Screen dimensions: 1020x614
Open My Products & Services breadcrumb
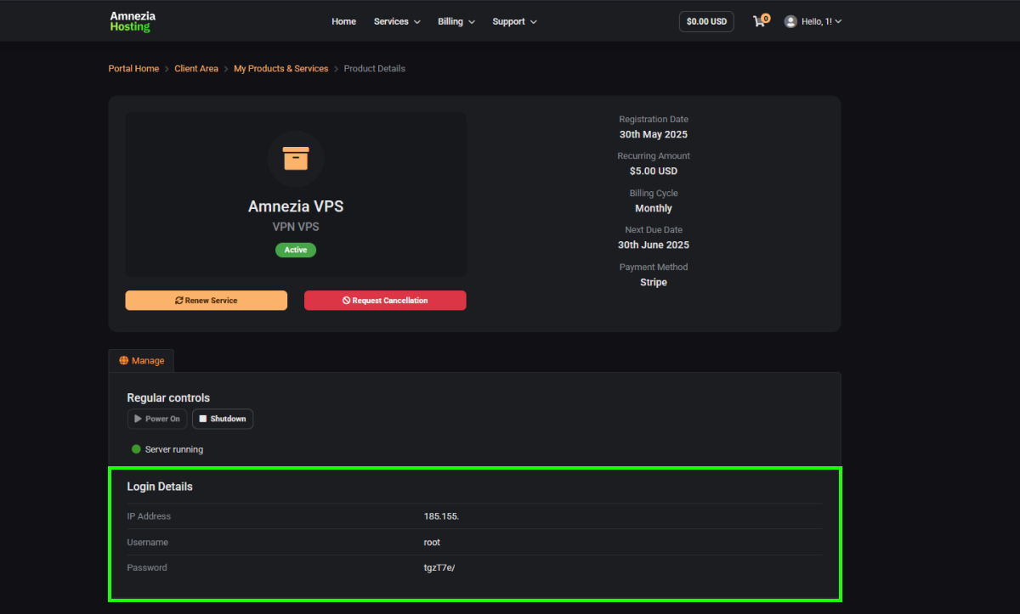pos(280,69)
